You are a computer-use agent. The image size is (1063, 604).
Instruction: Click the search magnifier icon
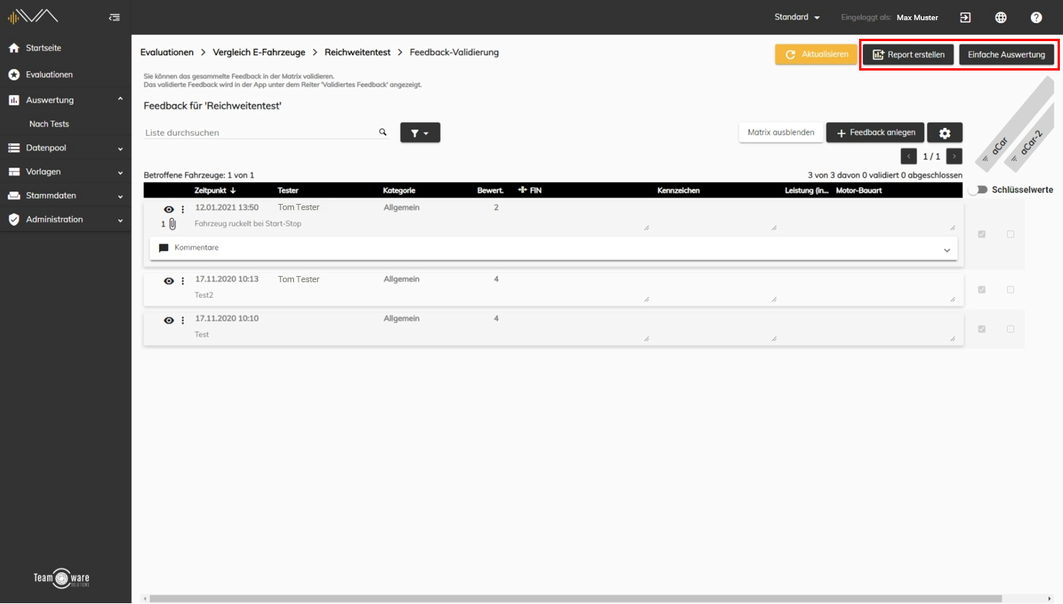(382, 132)
